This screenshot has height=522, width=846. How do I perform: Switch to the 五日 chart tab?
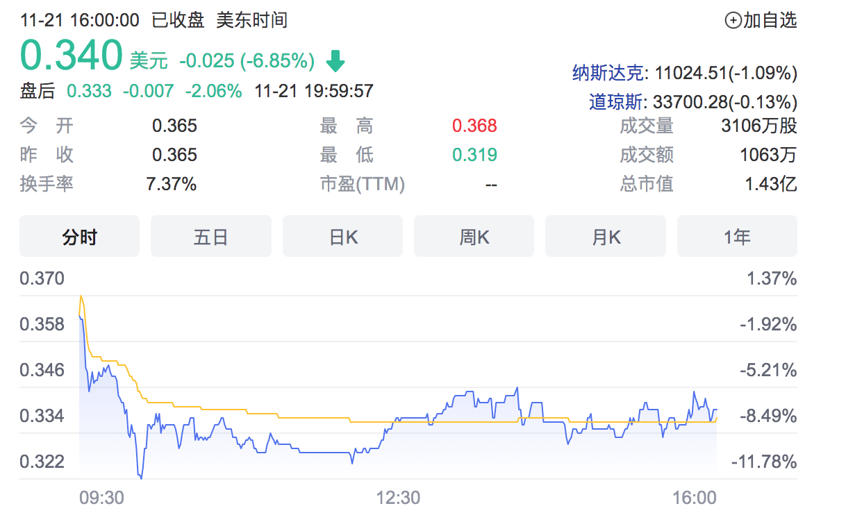[211, 237]
